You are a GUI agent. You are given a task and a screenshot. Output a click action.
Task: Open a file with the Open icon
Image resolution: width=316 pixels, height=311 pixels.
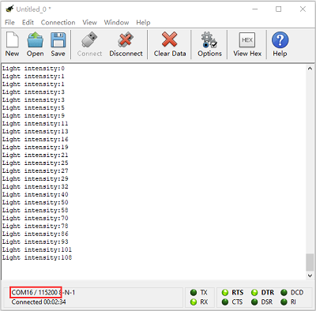pyautogui.click(x=36, y=39)
